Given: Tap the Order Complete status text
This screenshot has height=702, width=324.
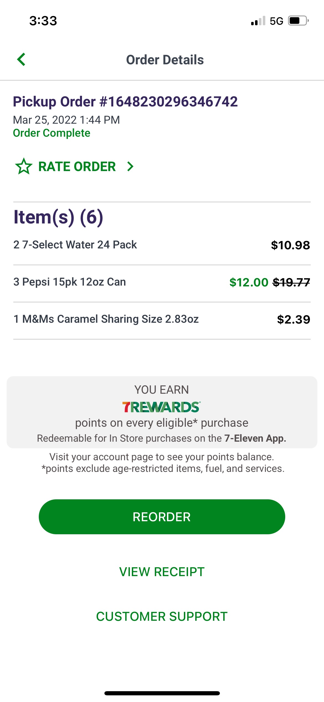Looking at the screenshot, I should click(x=52, y=133).
